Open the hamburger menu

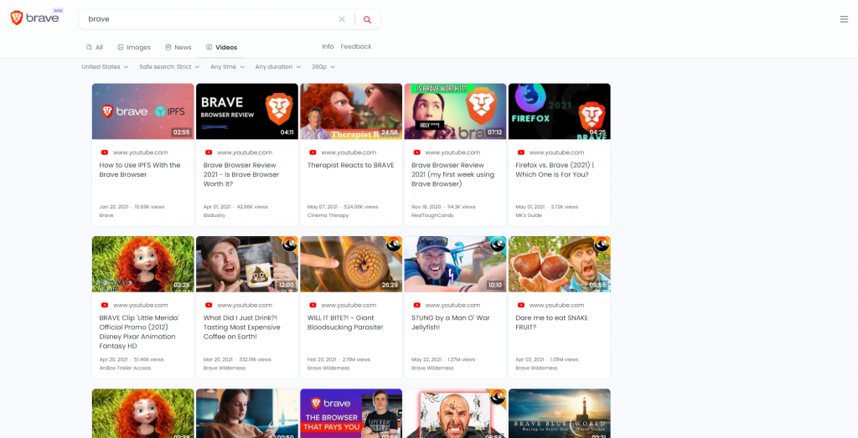pos(844,19)
